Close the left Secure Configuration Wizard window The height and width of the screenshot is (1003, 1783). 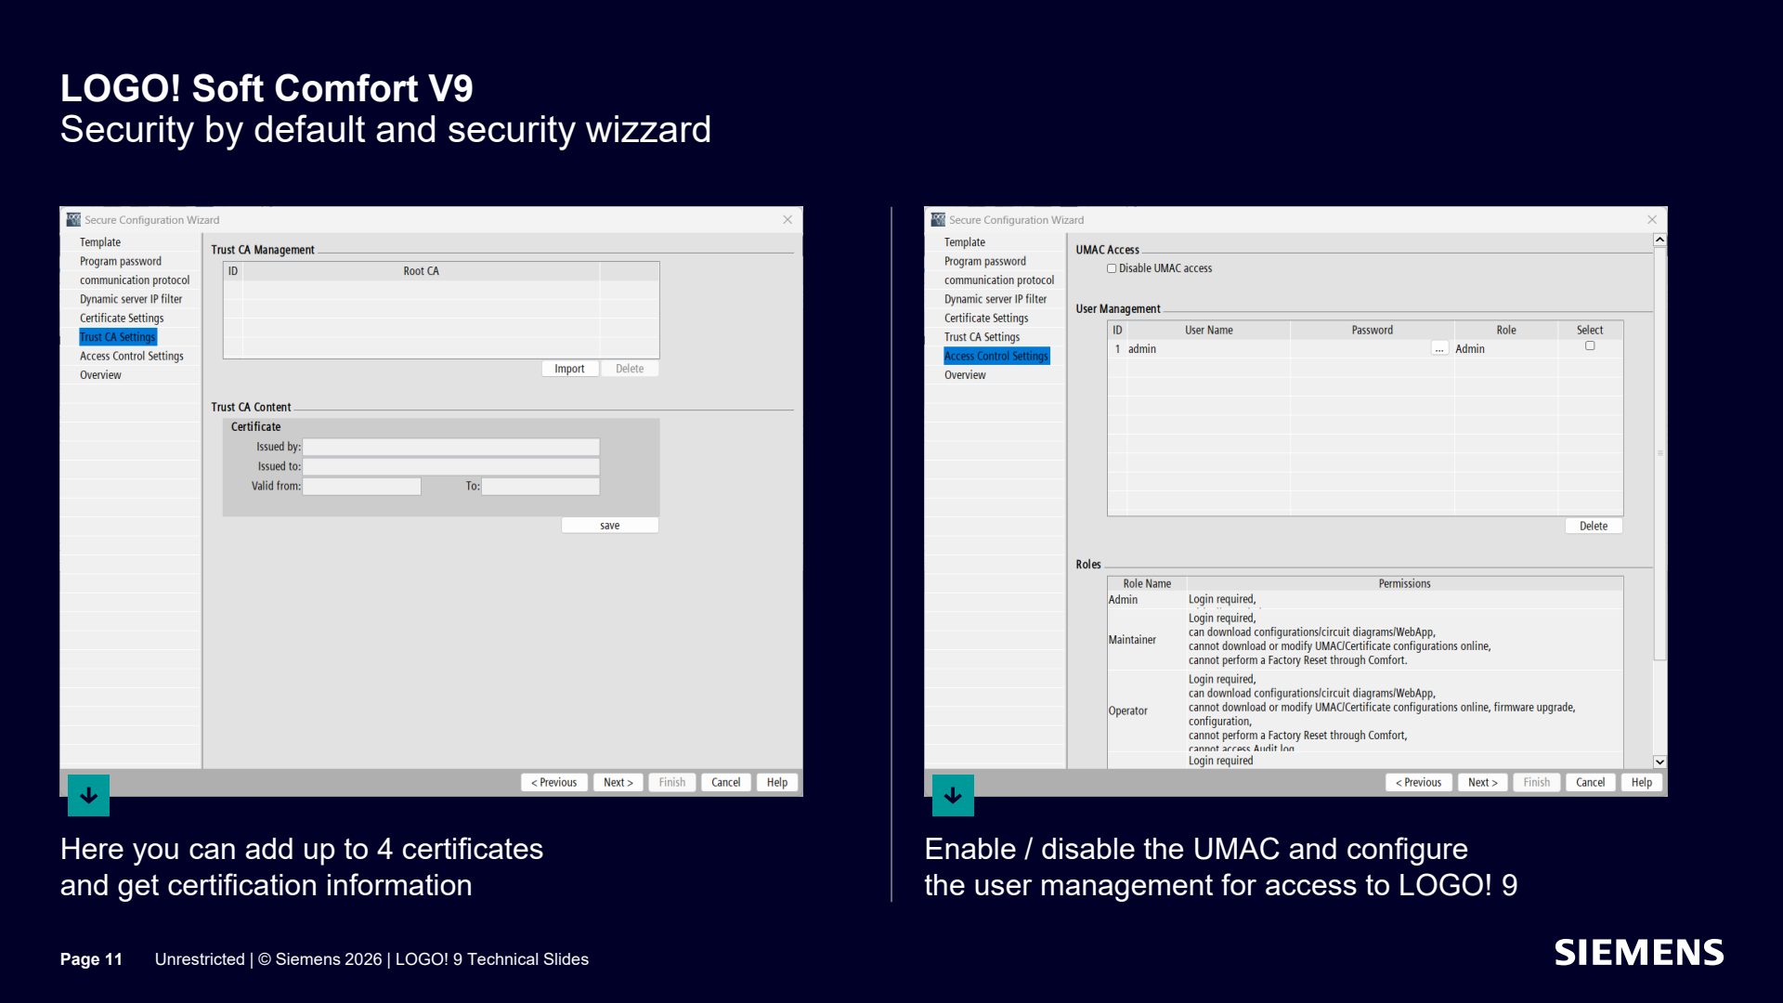pyautogui.click(x=787, y=220)
